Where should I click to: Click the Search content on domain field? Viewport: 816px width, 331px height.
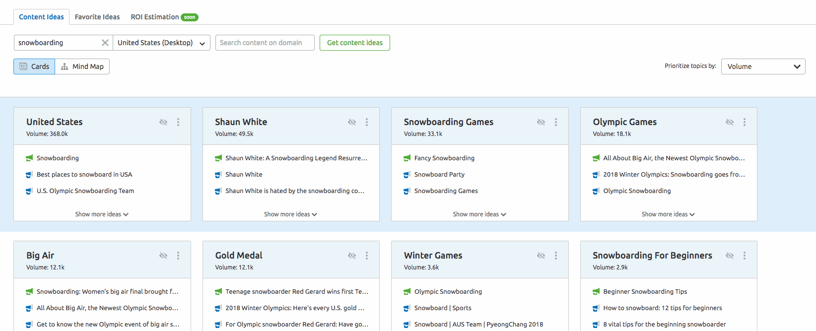click(265, 43)
